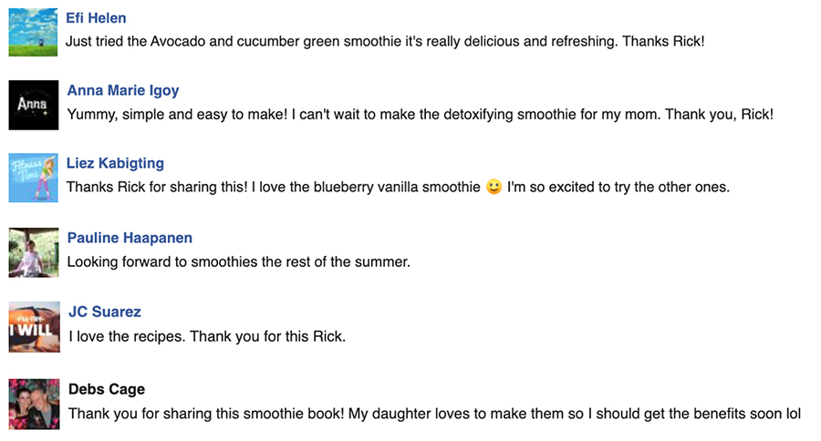821x441 pixels.
Task: Click Pauline's summer smoothies comment text
Action: pos(239,262)
